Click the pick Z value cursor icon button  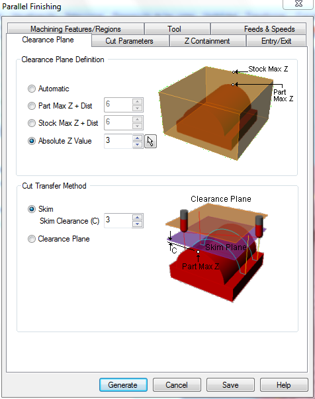(x=150, y=141)
